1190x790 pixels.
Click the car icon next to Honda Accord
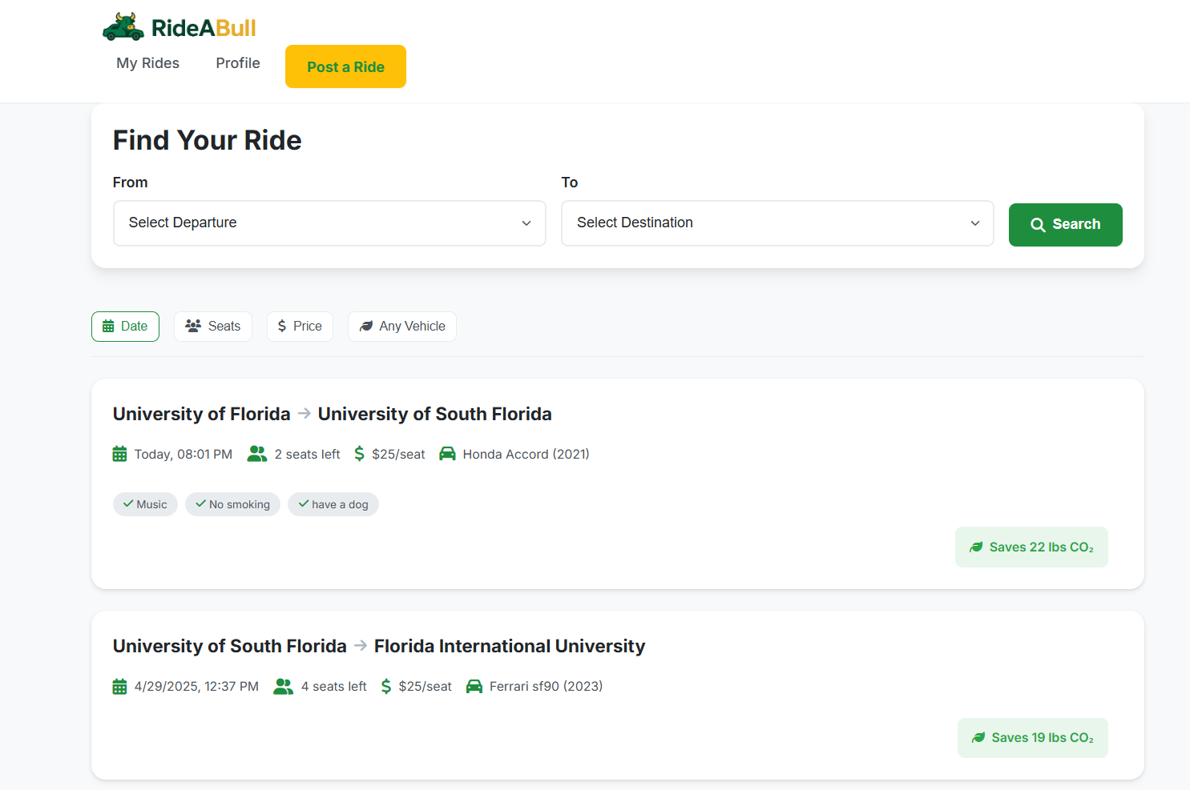pos(447,455)
